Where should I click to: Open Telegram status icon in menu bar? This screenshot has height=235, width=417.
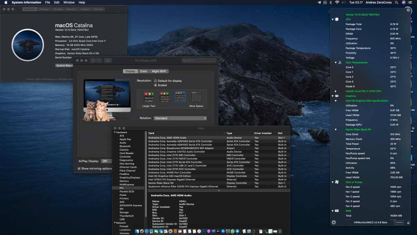click(319, 3)
